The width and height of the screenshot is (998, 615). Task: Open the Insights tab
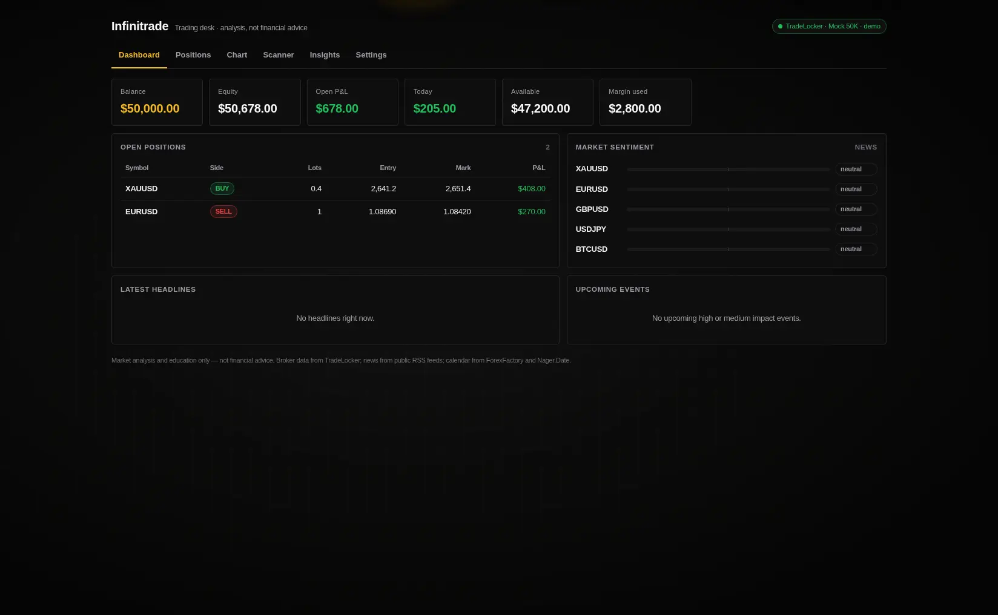[x=325, y=55]
